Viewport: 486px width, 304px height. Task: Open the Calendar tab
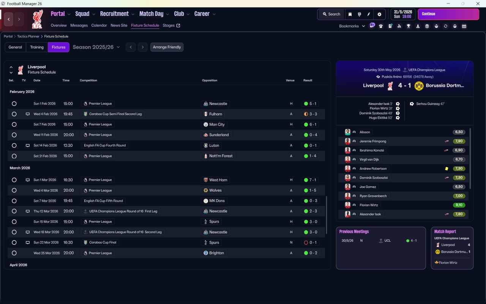(99, 25)
